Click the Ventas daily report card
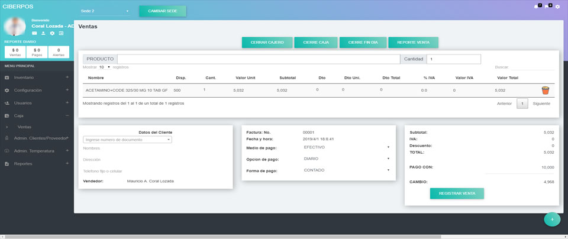 pyautogui.click(x=15, y=52)
